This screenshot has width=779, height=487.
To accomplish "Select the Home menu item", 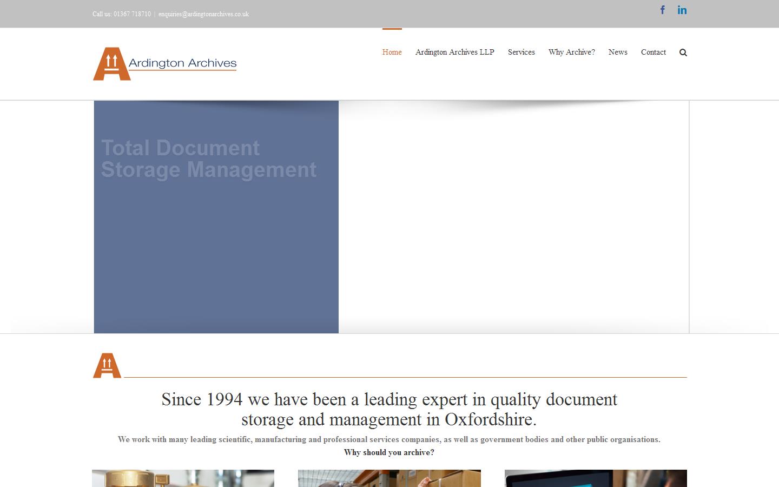I will (x=392, y=52).
